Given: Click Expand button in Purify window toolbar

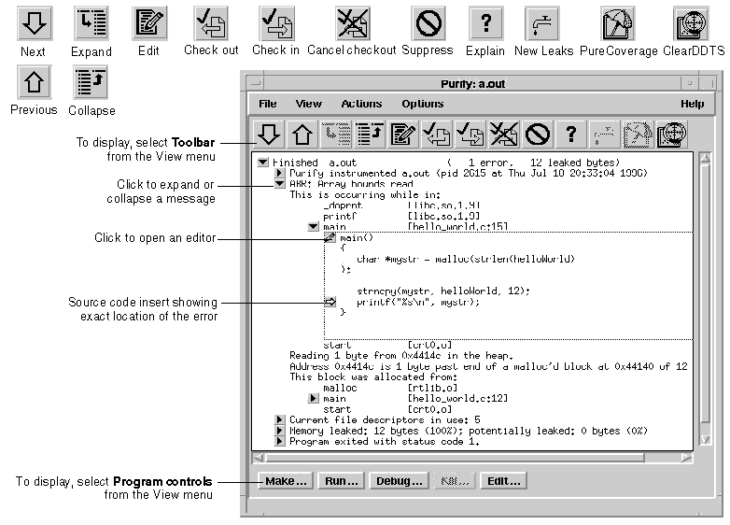Looking at the screenshot, I should pos(336,135).
